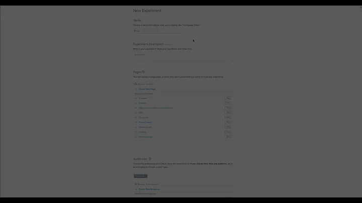Click View button in the Checkout row

coord(228,118)
